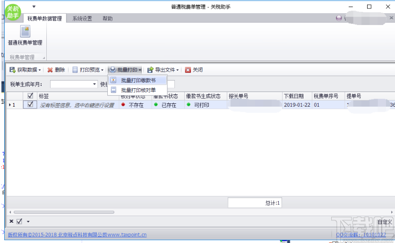Select the 01 税费单序号 cell
Viewport: 395px width, 243px height.
click(328, 105)
